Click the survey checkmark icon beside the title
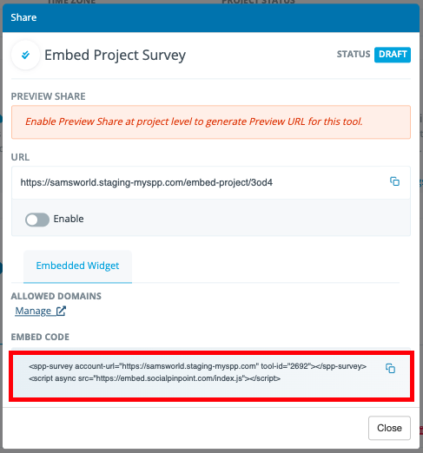This screenshot has width=423, height=453. click(x=25, y=55)
